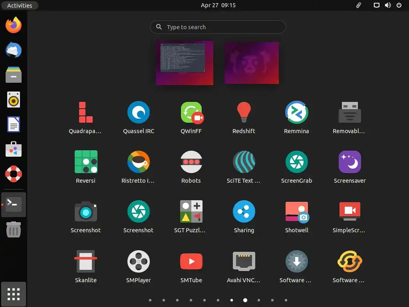Open SciTE Text Editor
The height and width of the screenshot is (307, 409).
tap(244, 167)
